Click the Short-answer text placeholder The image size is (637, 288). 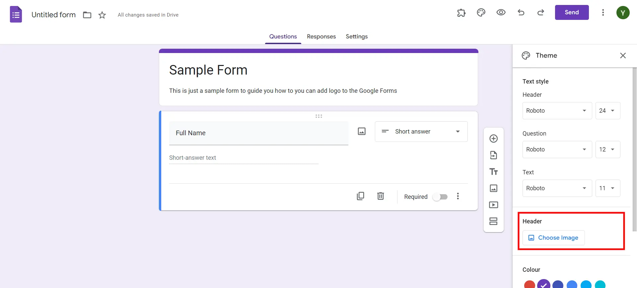point(192,158)
